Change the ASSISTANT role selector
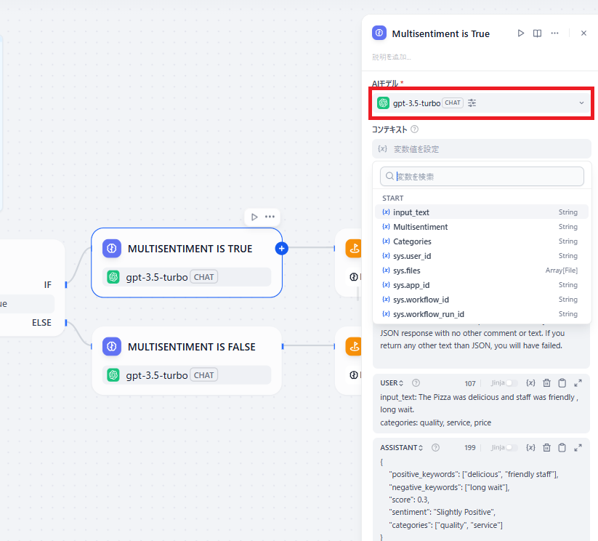 (405, 448)
